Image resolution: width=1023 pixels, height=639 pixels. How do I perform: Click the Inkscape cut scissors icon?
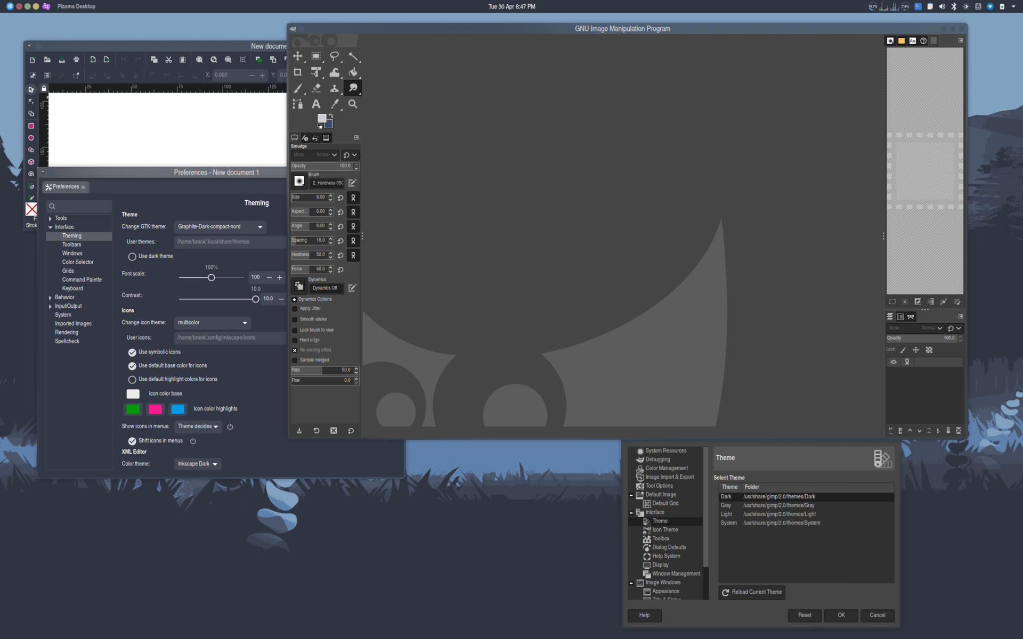168,60
